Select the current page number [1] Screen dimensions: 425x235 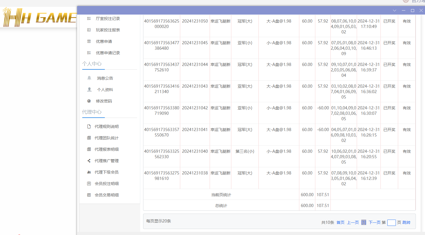[364, 222]
